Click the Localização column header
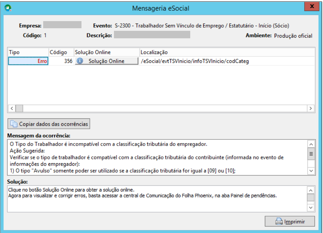This screenshot has height=233, width=323. point(227,52)
